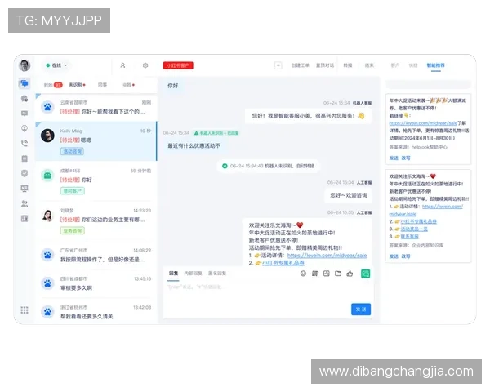Open the 浙江省杭州市 conversation
Screen dimensions: 490x392
96,312
